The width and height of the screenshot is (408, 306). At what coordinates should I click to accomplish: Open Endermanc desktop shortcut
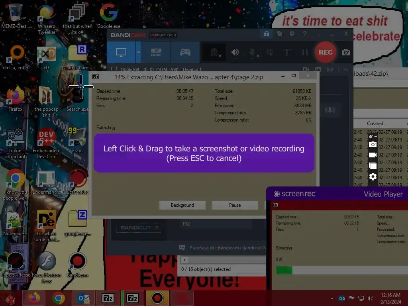[x=46, y=182]
